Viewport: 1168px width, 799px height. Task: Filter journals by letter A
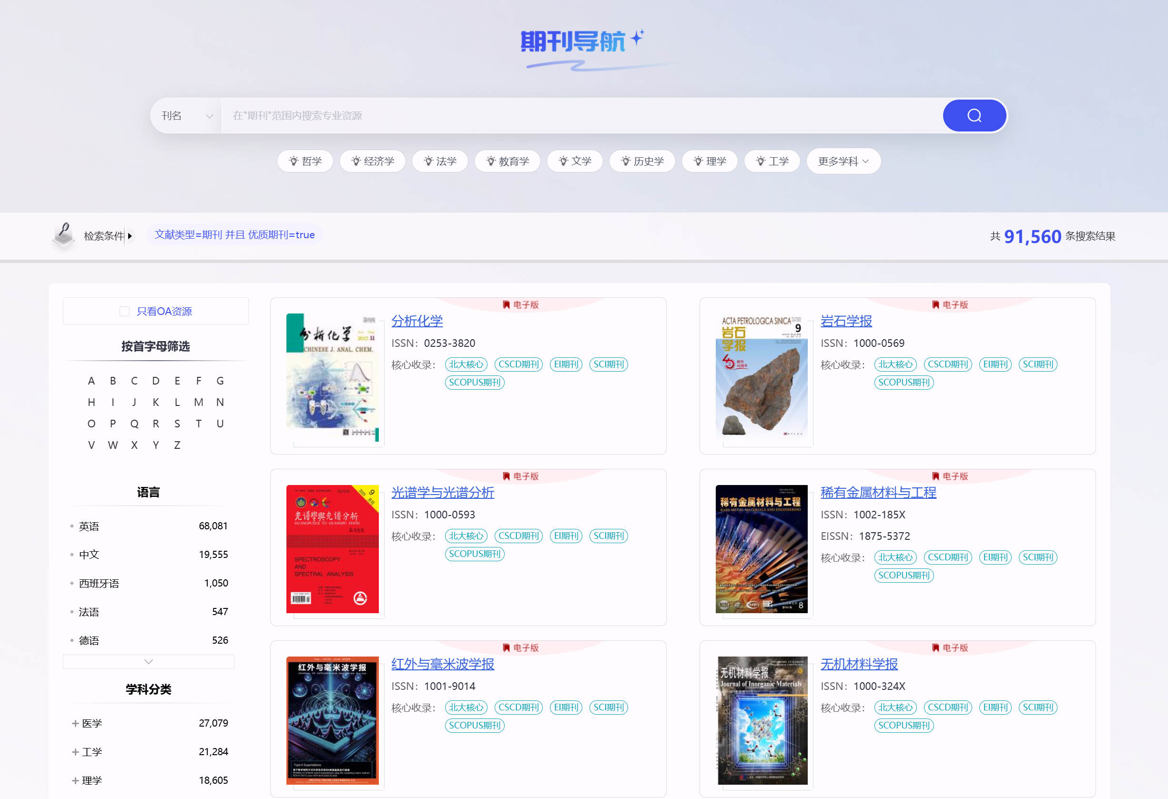pyautogui.click(x=91, y=380)
